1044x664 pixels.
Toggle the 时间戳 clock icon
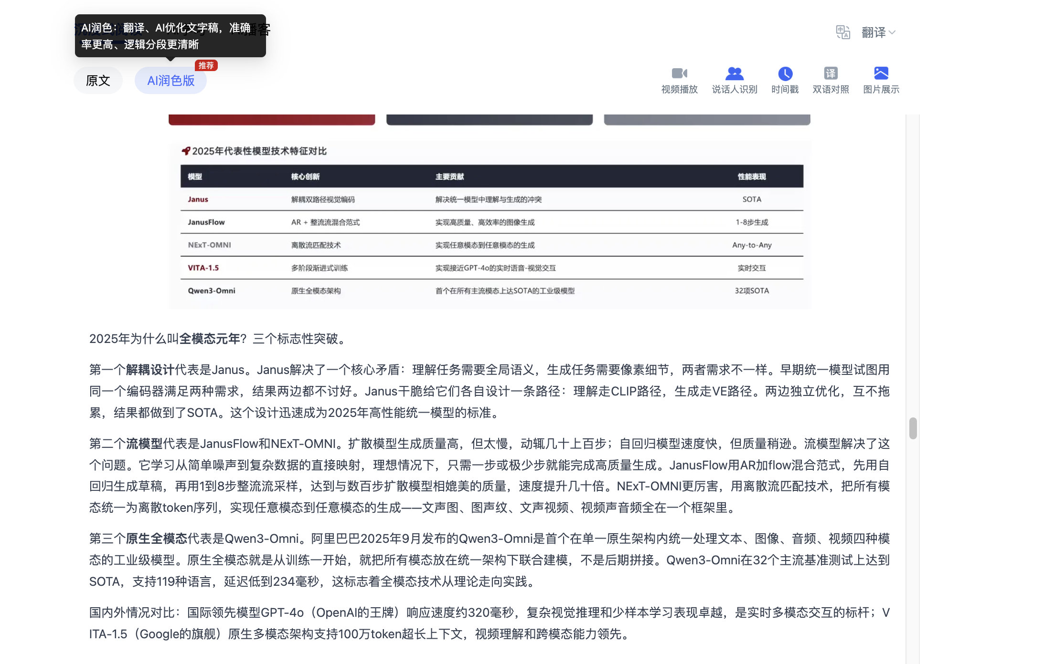coord(785,73)
